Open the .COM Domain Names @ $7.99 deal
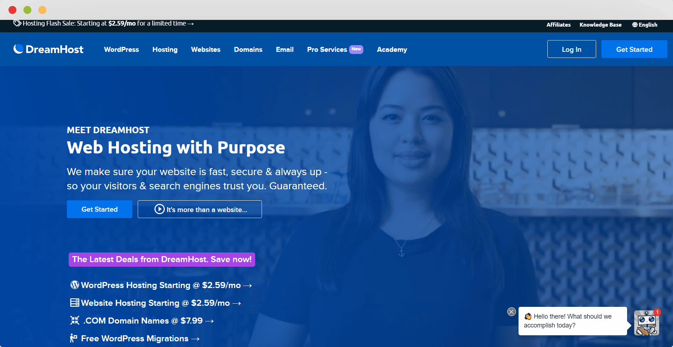 (x=142, y=320)
